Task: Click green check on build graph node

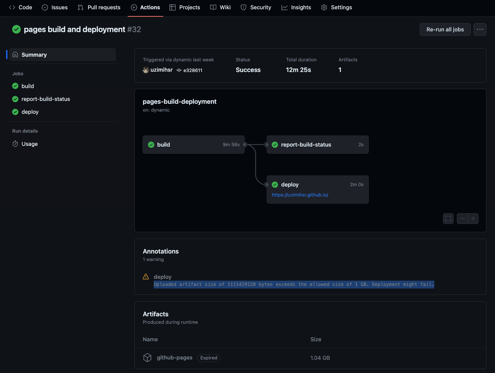Action: point(151,144)
